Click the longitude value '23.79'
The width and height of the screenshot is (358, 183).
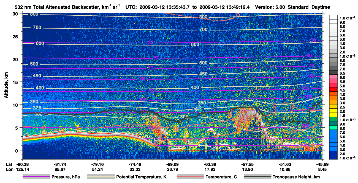172,169
